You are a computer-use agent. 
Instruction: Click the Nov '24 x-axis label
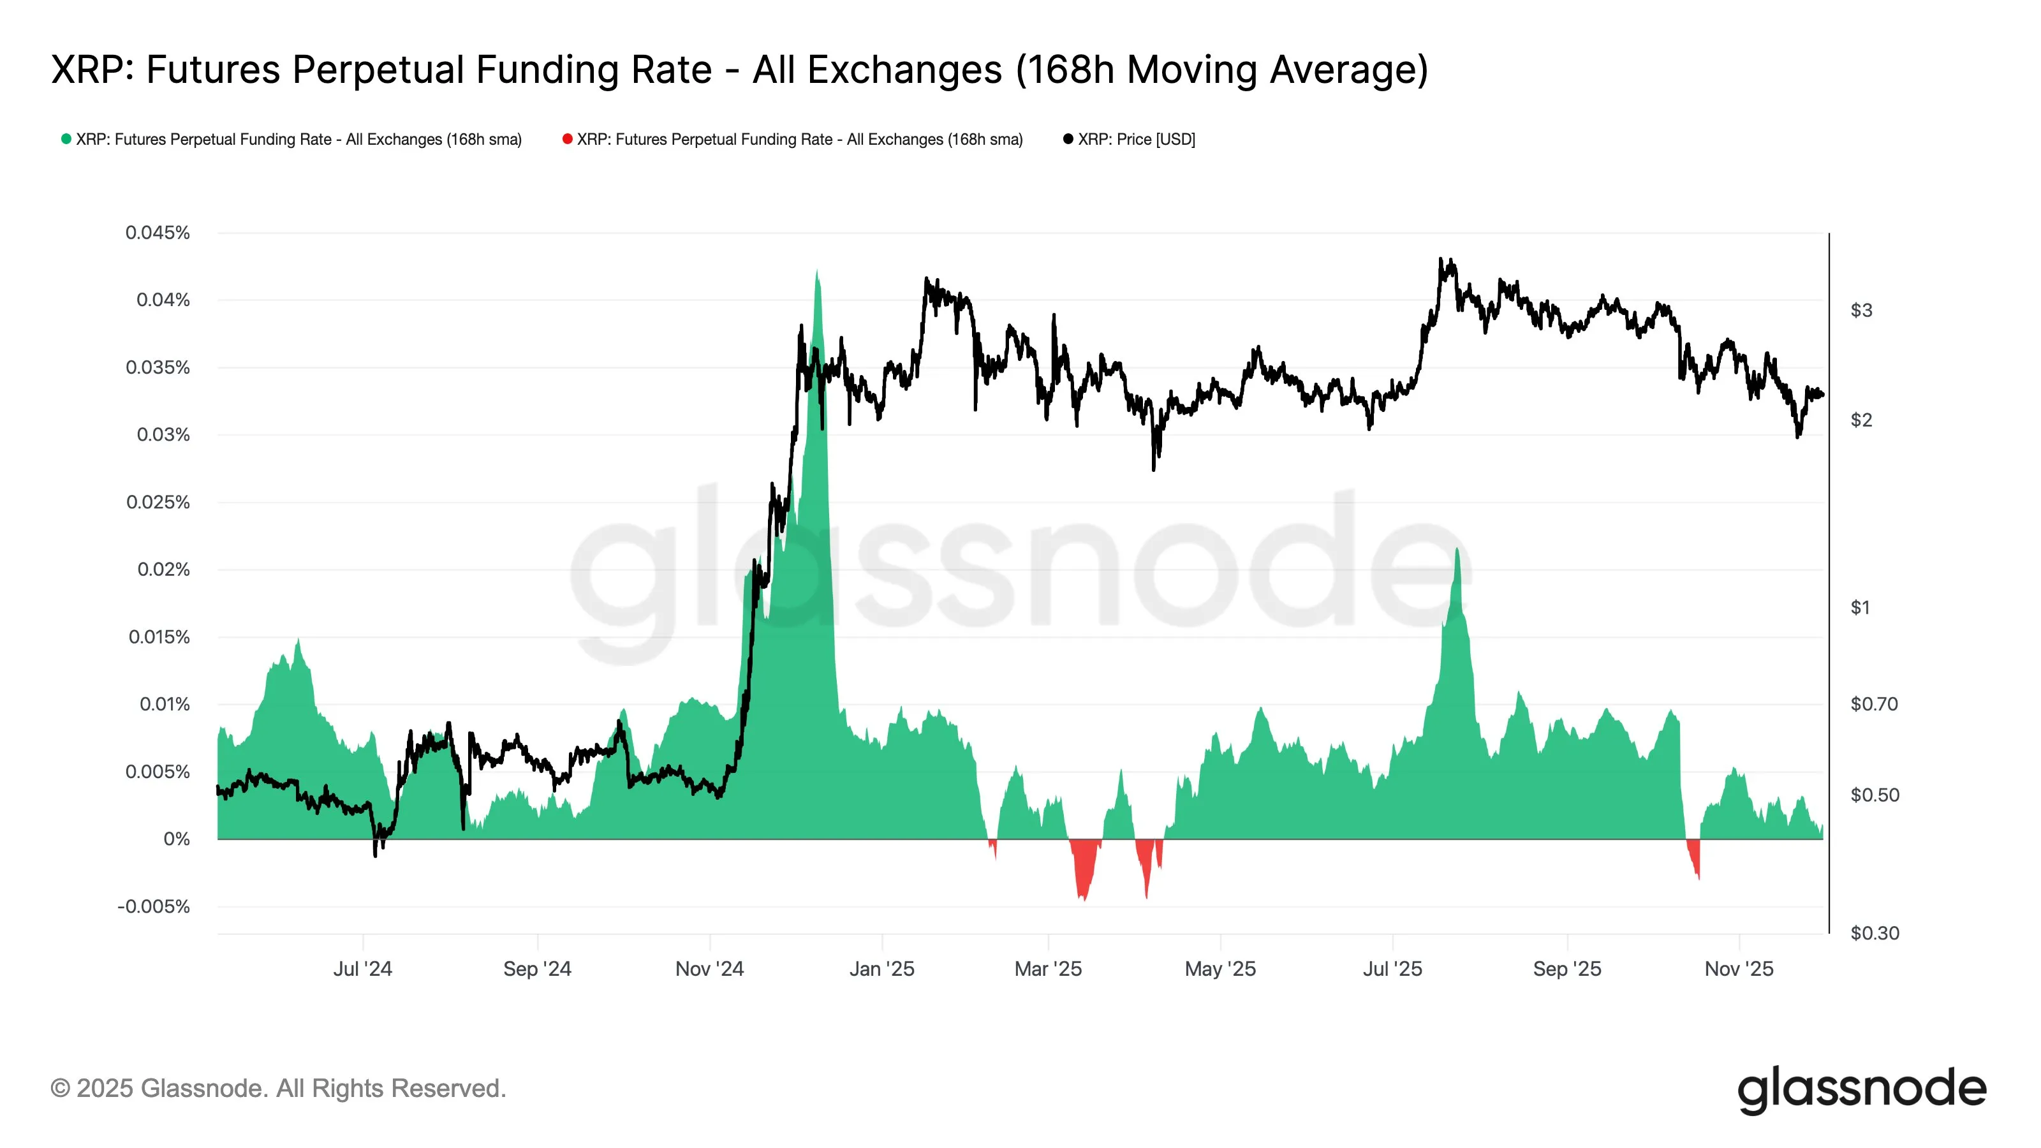coord(709,969)
